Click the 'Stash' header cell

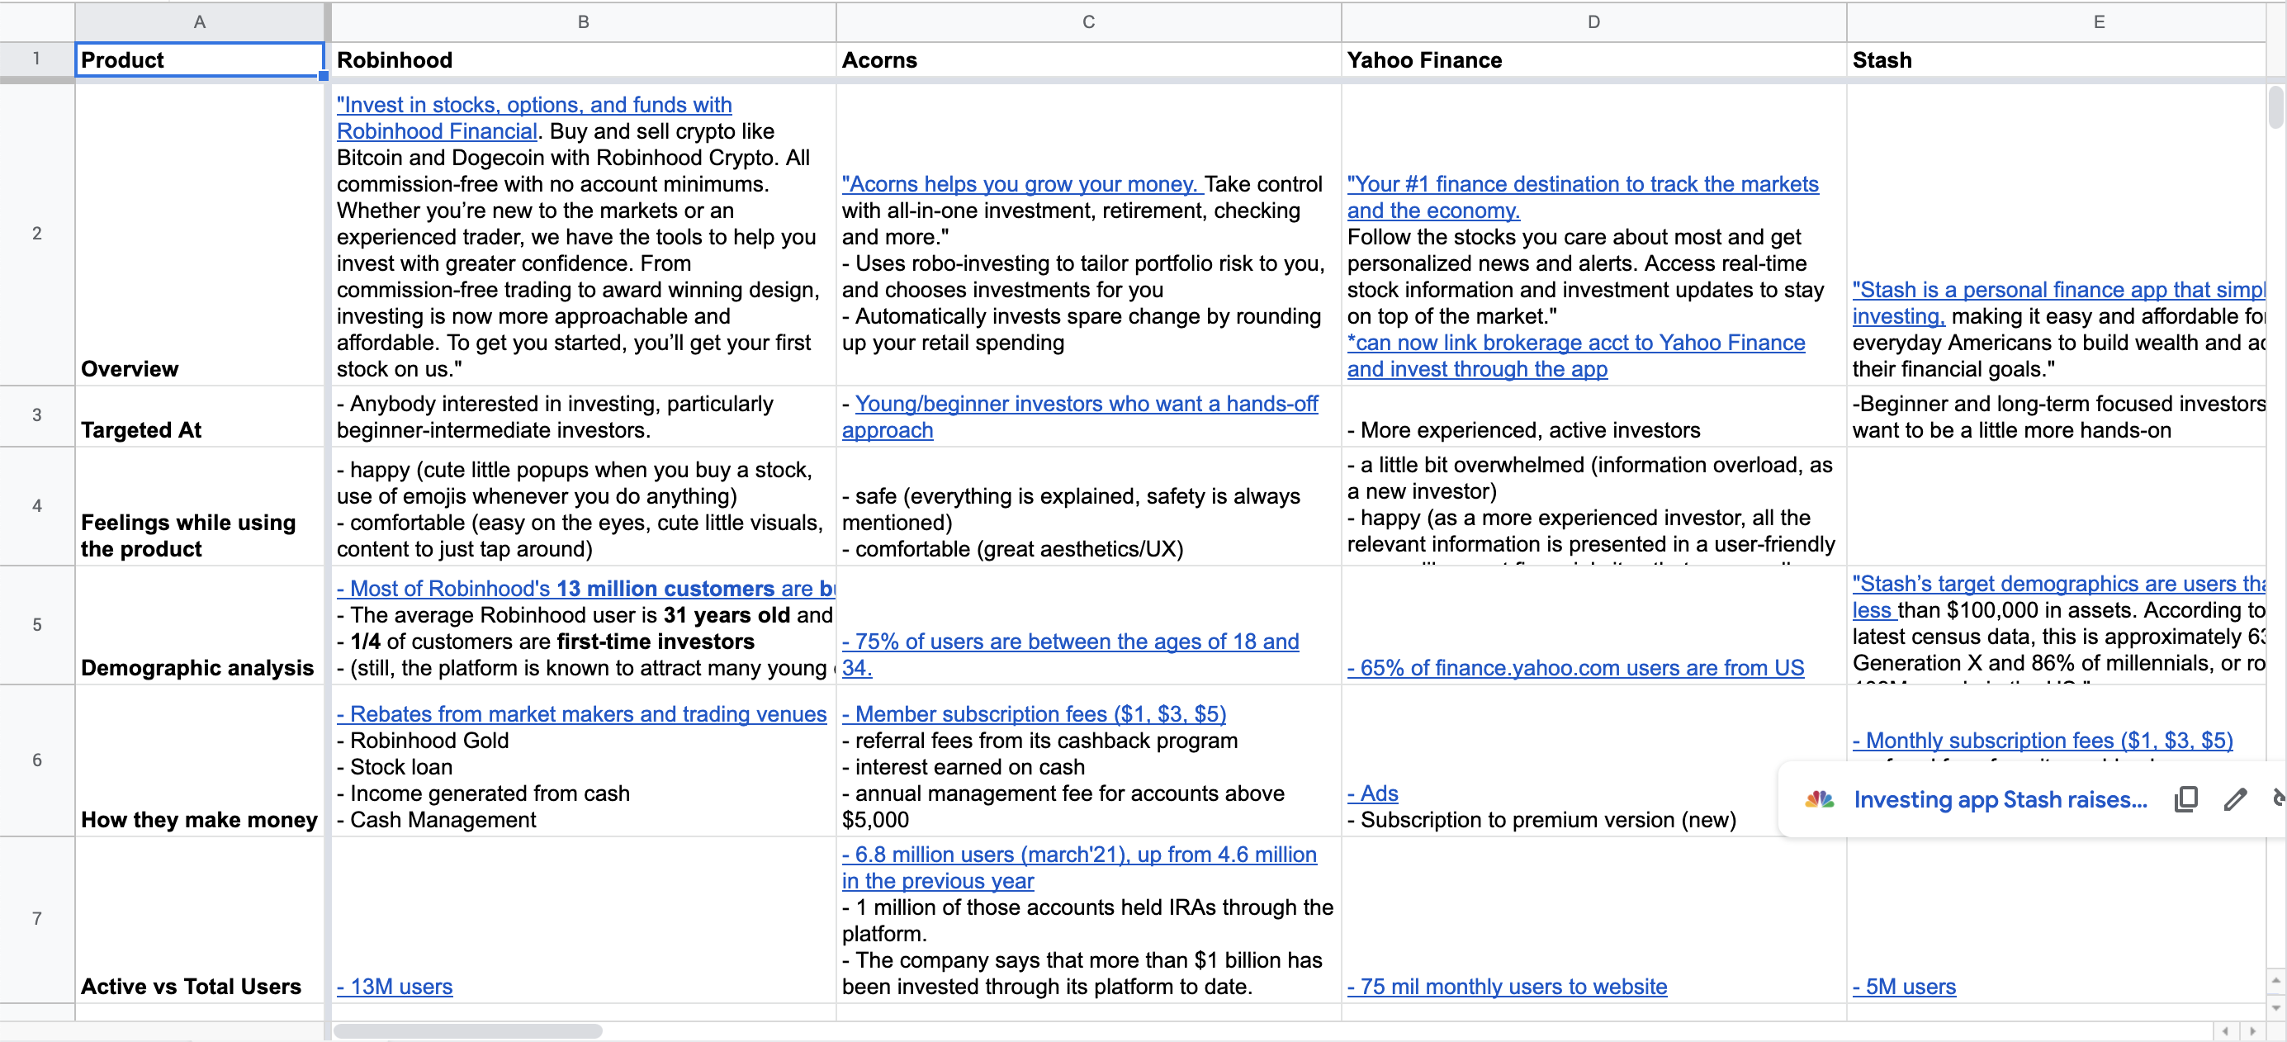pyautogui.click(x=2056, y=59)
